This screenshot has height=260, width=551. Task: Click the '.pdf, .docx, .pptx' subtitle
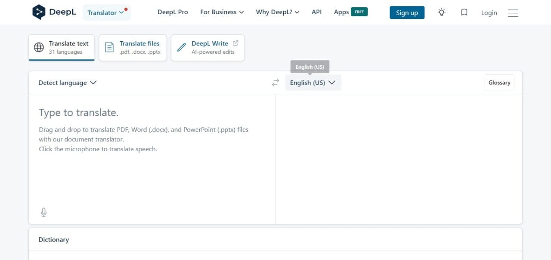[140, 52]
